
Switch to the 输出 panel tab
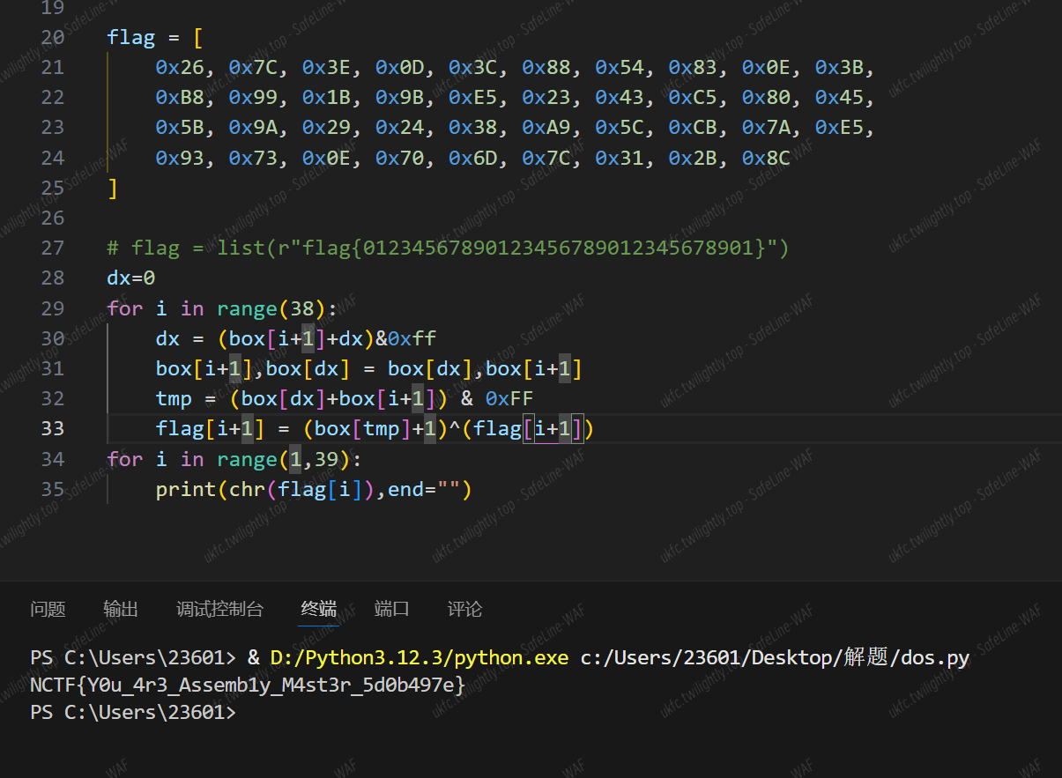121,609
